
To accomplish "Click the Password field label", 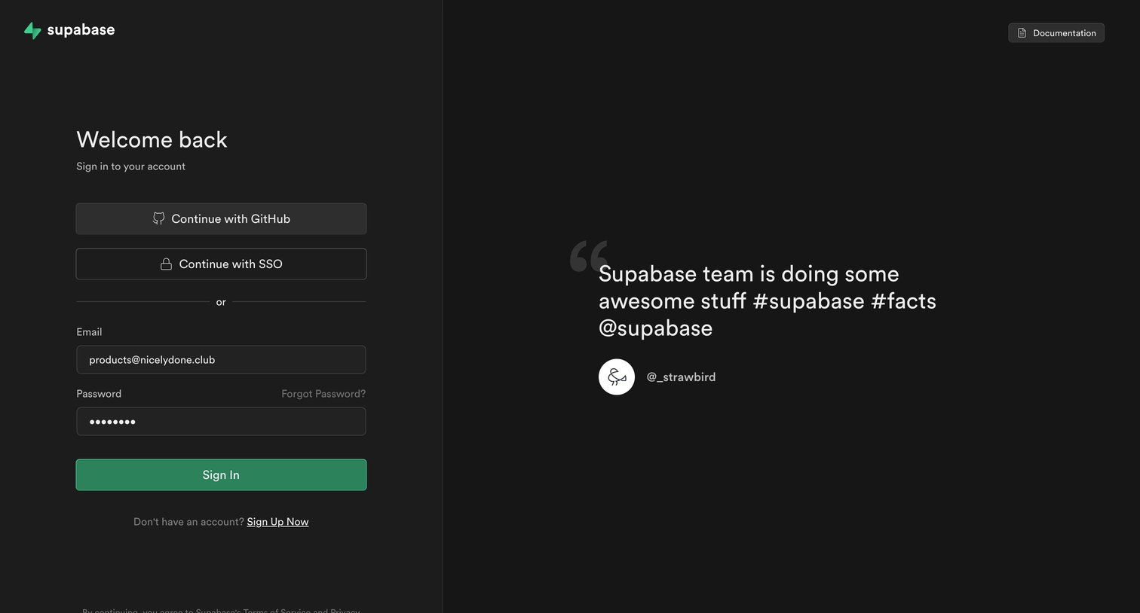I will (x=99, y=394).
